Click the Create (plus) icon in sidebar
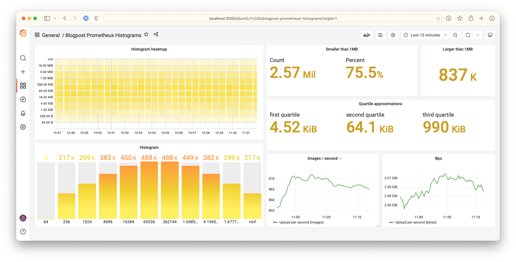This screenshot has height=262, width=516. click(x=23, y=72)
